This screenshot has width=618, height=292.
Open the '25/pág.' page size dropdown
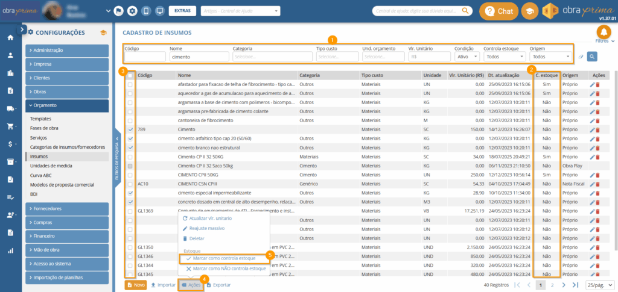(x=600, y=285)
